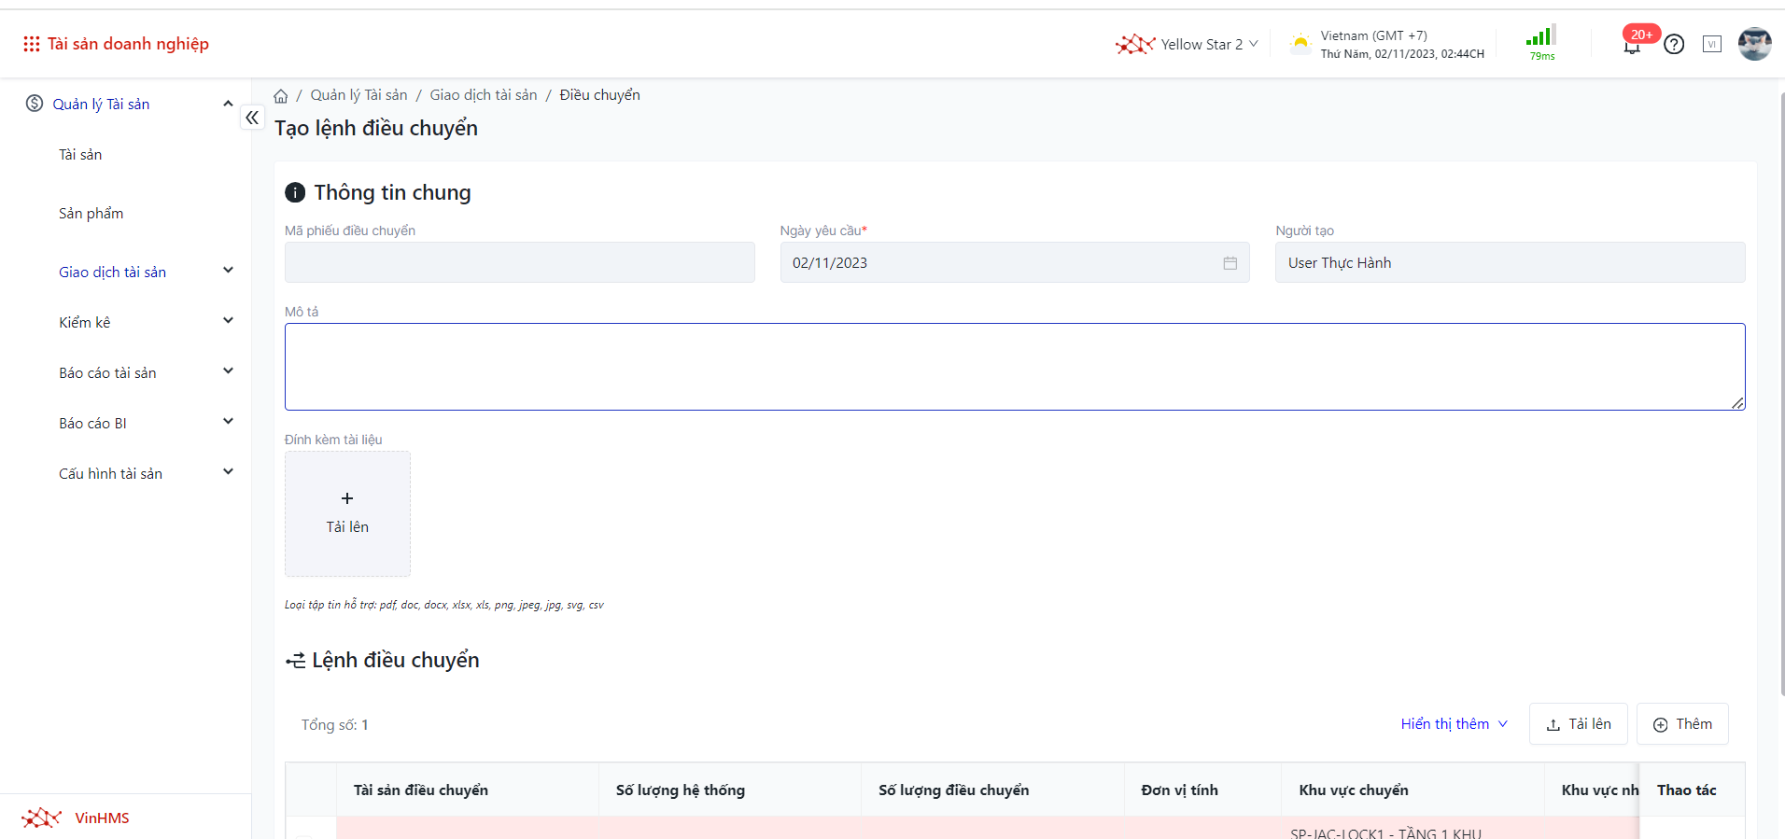The height and width of the screenshot is (839, 1785).
Task: Click the Thêm button
Action: point(1682,724)
